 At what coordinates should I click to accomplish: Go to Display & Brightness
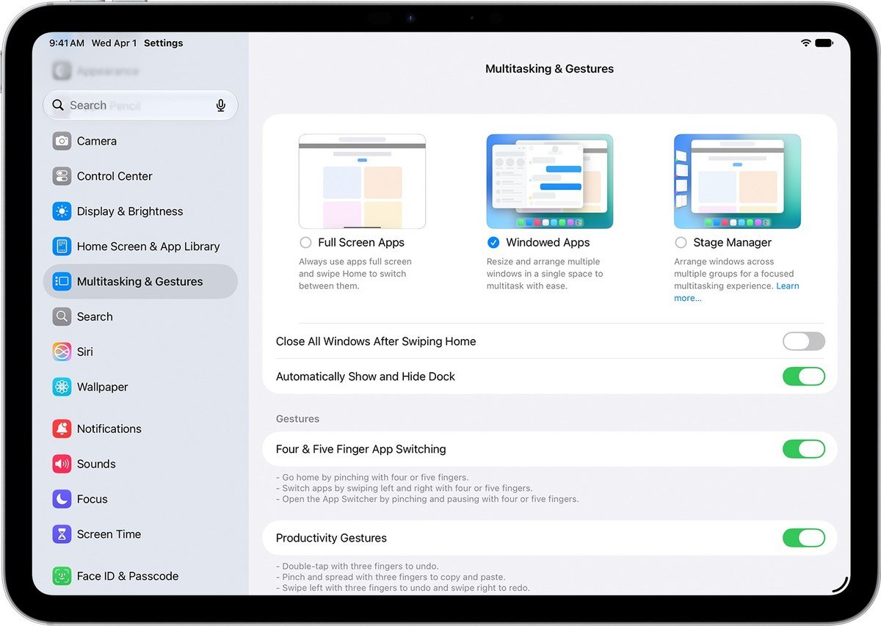click(x=140, y=211)
